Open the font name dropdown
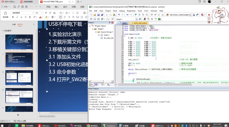Viewport: 229px width, 127px height. pyautogui.click(x=33, y=13)
